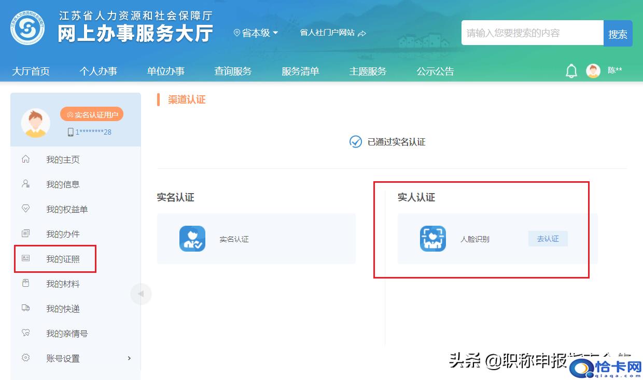Open the 省本级 region dropdown
643x380 pixels.
pos(256,33)
